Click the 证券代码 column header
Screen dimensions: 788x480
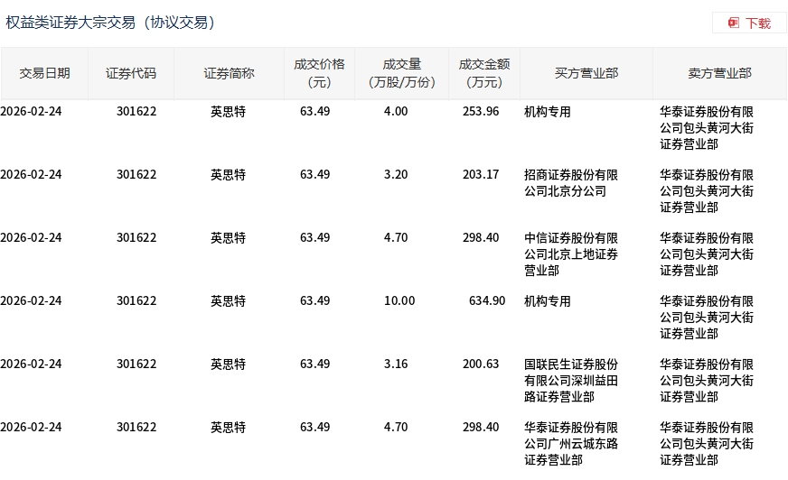point(131,74)
